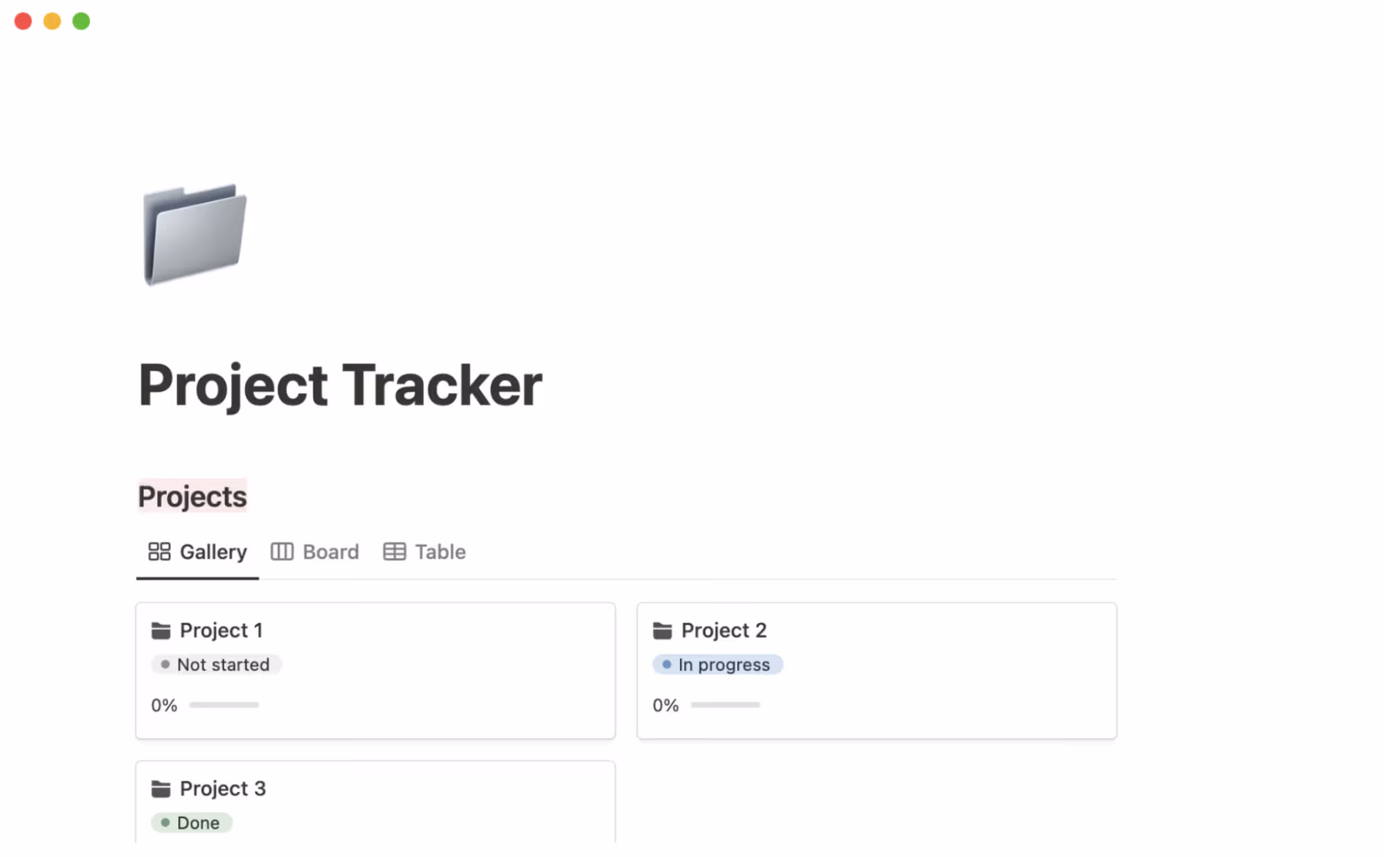Click the Table view icon
Image resolution: width=1384 pixels, height=857 pixels.
tap(395, 551)
